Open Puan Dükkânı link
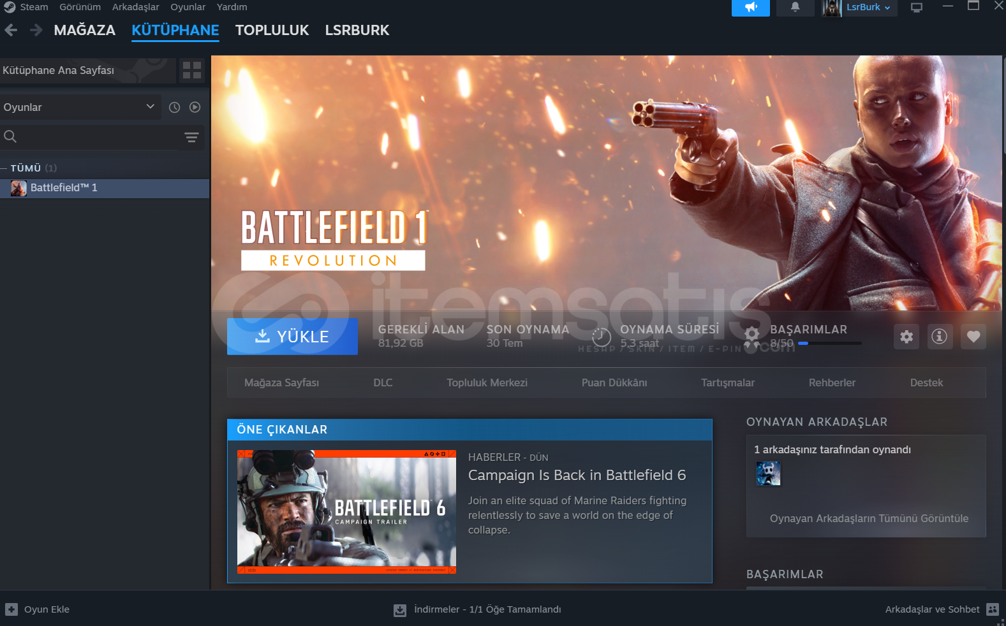Image resolution: width=1006 pixels, height=626 pixels. point(614,382)
